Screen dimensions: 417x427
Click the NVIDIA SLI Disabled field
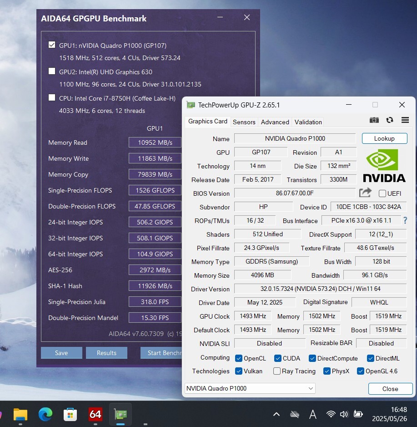tap(270, 343)
